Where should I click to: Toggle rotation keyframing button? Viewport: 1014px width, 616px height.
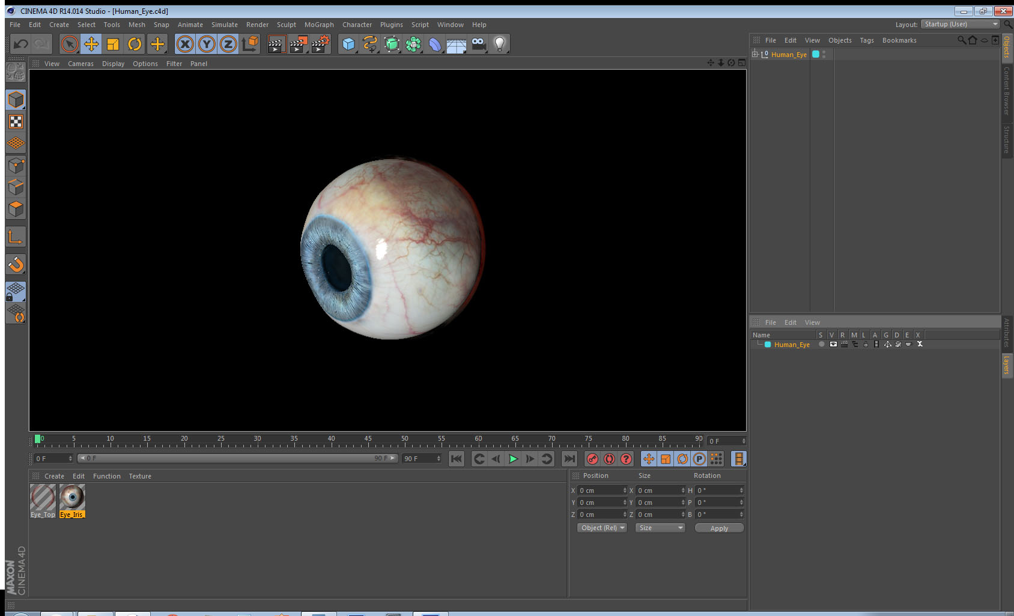(682, 459)
